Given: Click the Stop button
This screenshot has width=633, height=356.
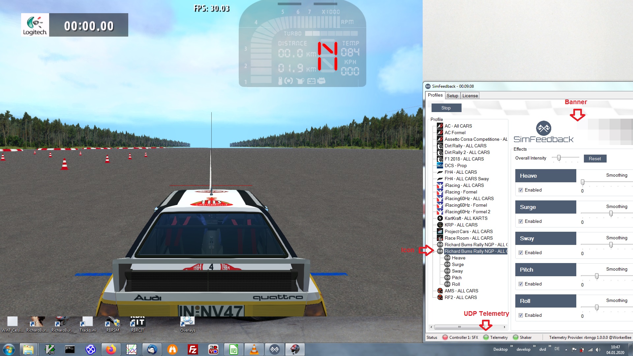Looking at the screenshot, I should 446,108.
